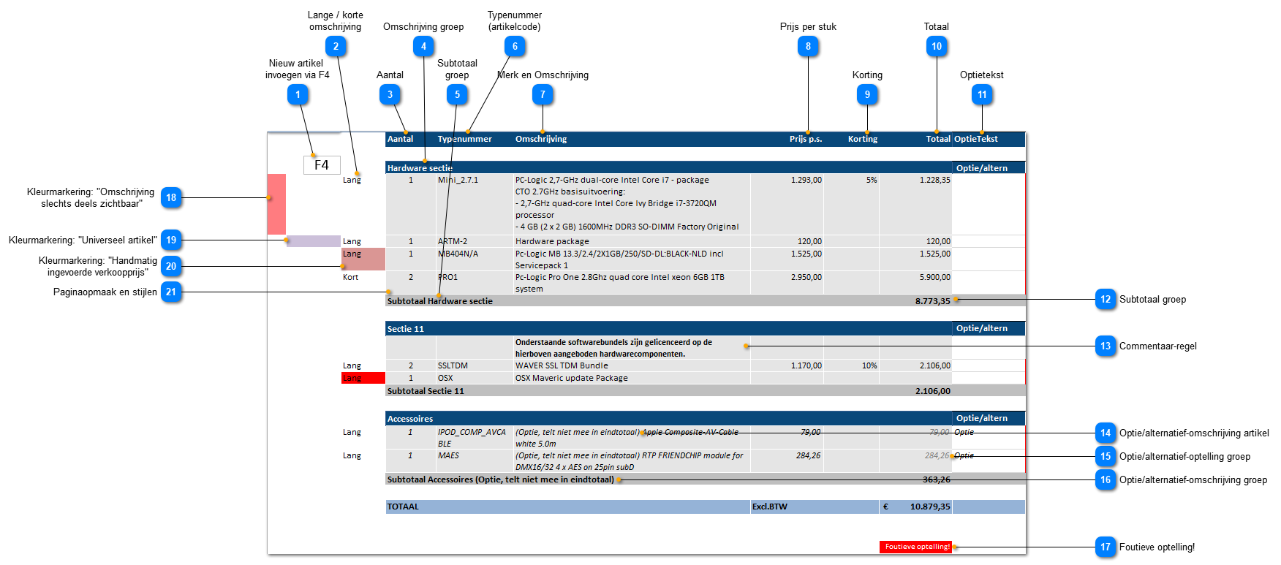The height and width of the screenshot is (565, 1281).
Task: Click the Kort cell in PRO1 row
Action: [x=350, y=277]
